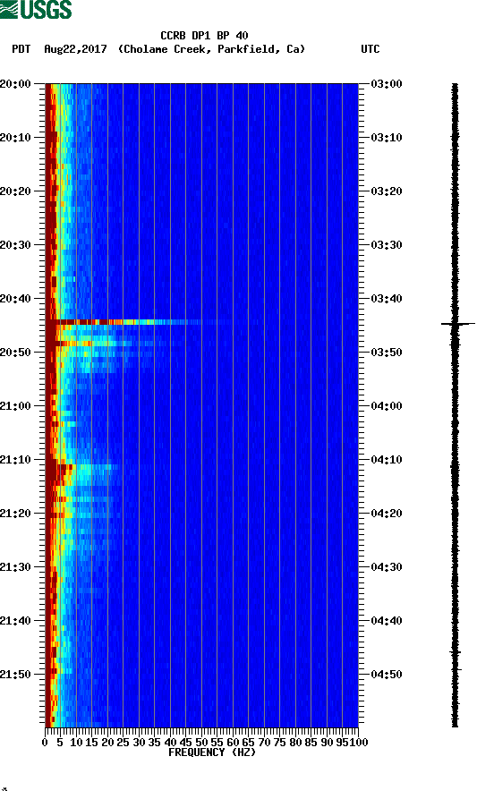Click the 'PDT' timezone label

click(x=21, y=49)
